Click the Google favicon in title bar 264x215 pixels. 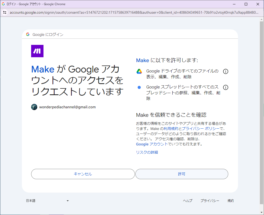click(x=3, y=4)
